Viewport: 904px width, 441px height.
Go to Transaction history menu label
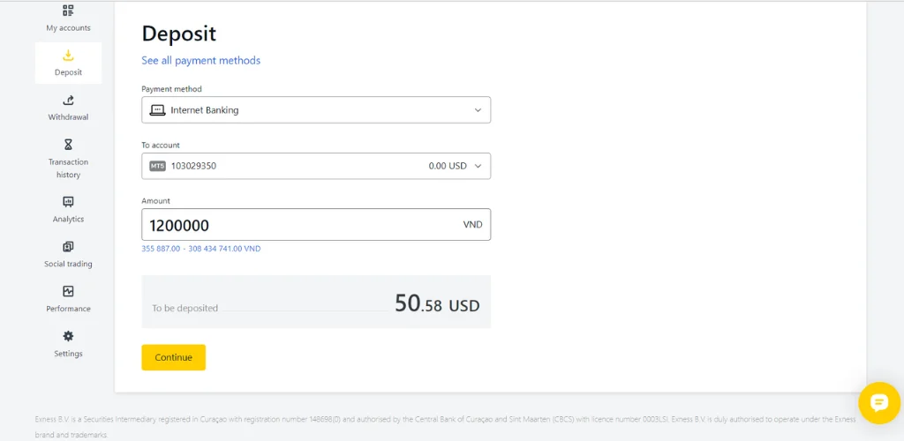(x=68, y=168)
